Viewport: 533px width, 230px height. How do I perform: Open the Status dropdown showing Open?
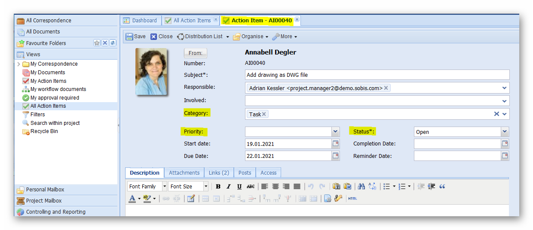505,132
